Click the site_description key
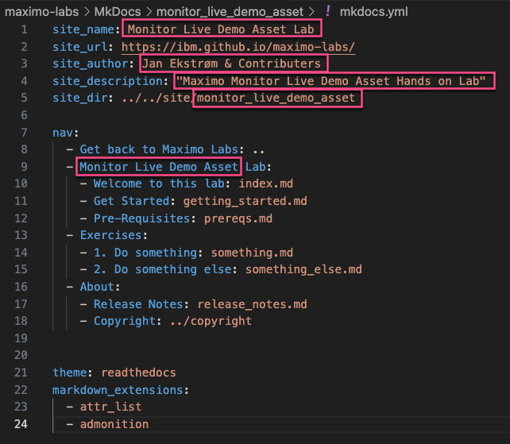This screenshot has width=510, height=444. [107, 81]
